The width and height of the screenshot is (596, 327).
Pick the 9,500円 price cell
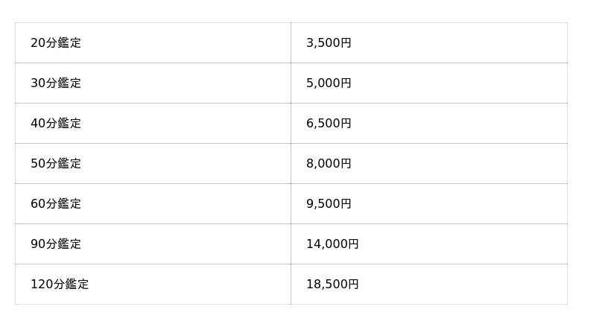[x=329, y=204]
